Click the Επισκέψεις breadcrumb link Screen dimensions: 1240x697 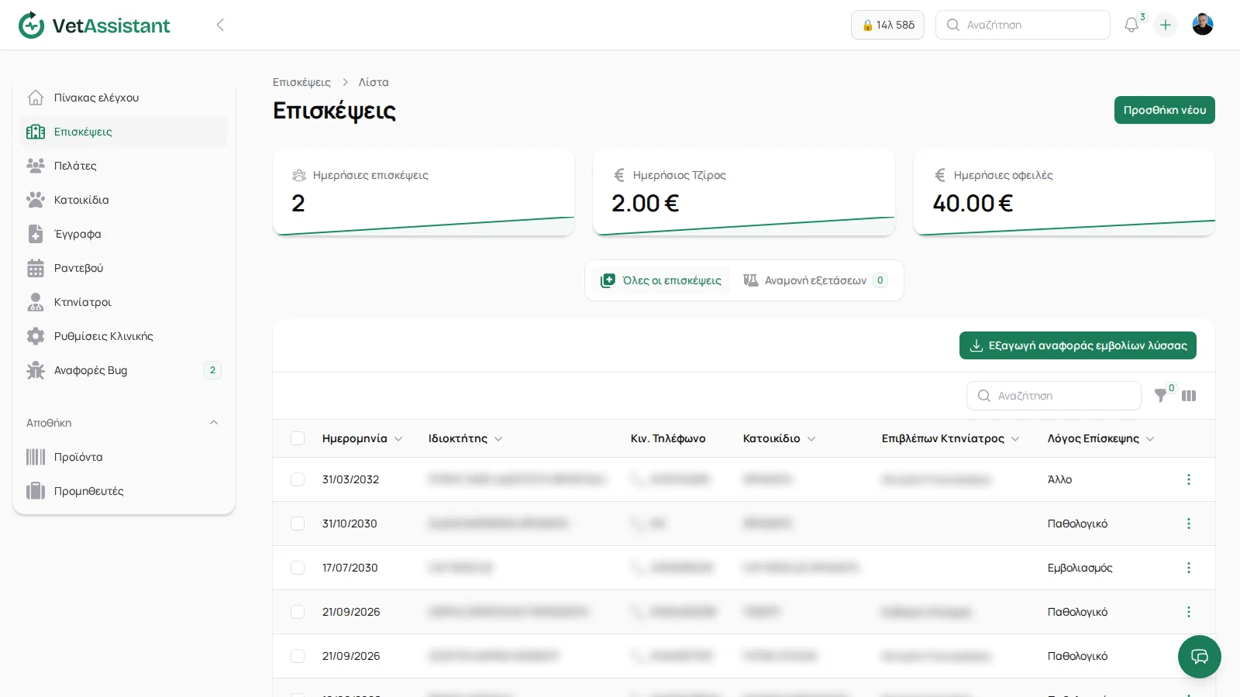point(301,82)
